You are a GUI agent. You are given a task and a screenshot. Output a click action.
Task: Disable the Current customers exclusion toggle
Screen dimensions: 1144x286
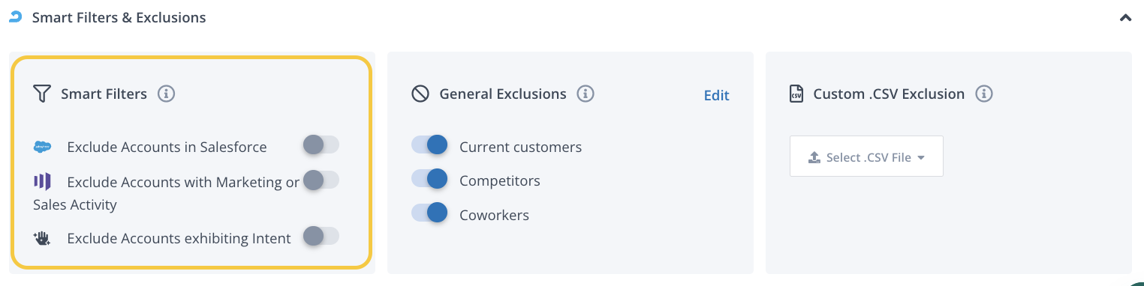pyautogui.click(x=429, y=145)
